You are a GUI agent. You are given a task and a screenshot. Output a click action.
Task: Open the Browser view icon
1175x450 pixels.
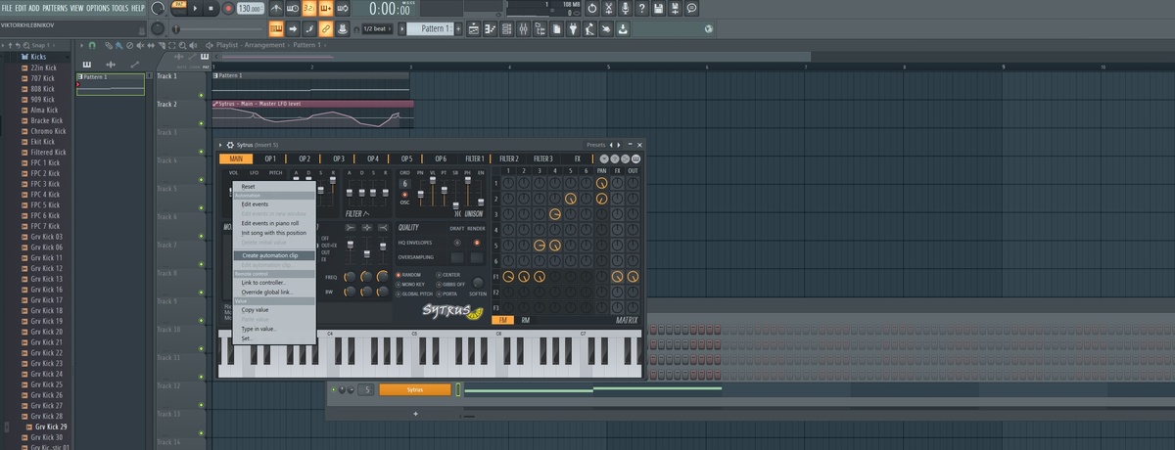[x=540, y=29]
